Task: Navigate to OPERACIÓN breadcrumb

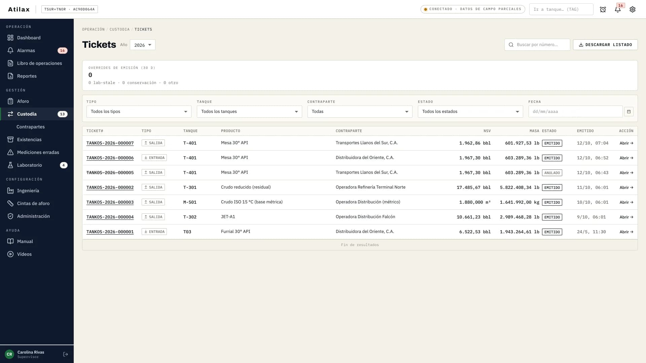Action: point(93,30)
